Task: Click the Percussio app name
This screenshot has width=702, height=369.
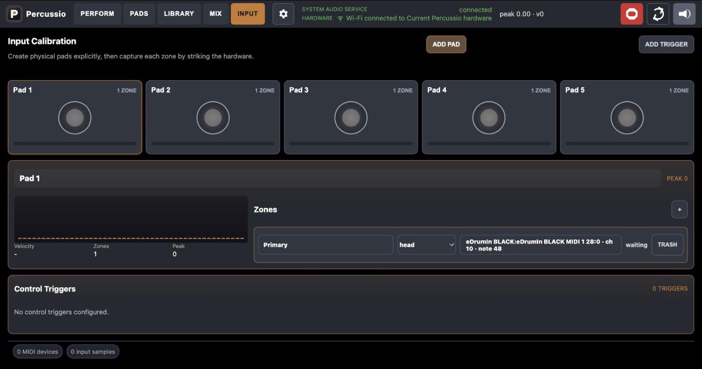Action: (x=46, y=14)
